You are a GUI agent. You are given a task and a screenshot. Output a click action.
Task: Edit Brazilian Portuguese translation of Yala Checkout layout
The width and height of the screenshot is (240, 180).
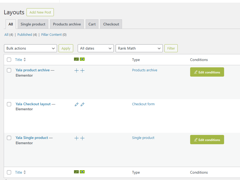(82, 104)
